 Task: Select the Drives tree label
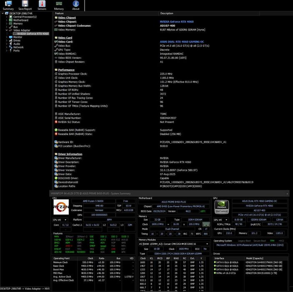tap(17, 40)
